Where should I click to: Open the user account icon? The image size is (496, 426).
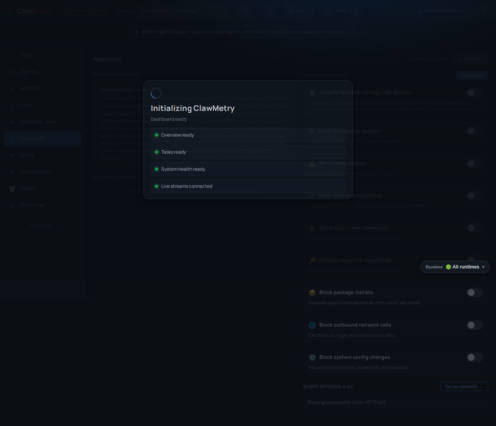coord(484,11)
